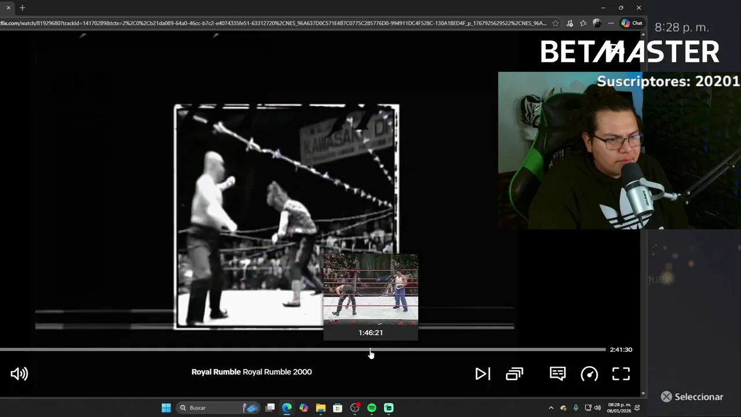Open Copilot from the taskbar
Image resolution: width=741 pixels, height=417 pixels.
pos(303,408)
